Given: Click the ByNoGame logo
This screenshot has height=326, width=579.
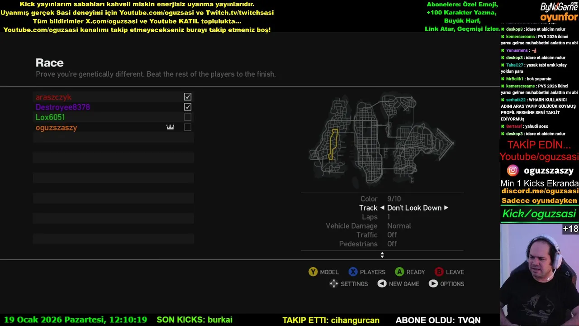Looking at the screenshot, I should [x=559, y=7].
